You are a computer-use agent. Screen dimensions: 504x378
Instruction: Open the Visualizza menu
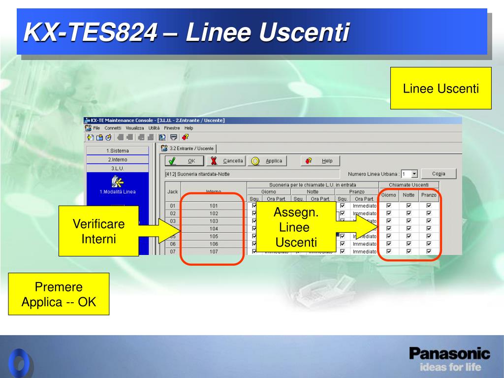[135, 128]
